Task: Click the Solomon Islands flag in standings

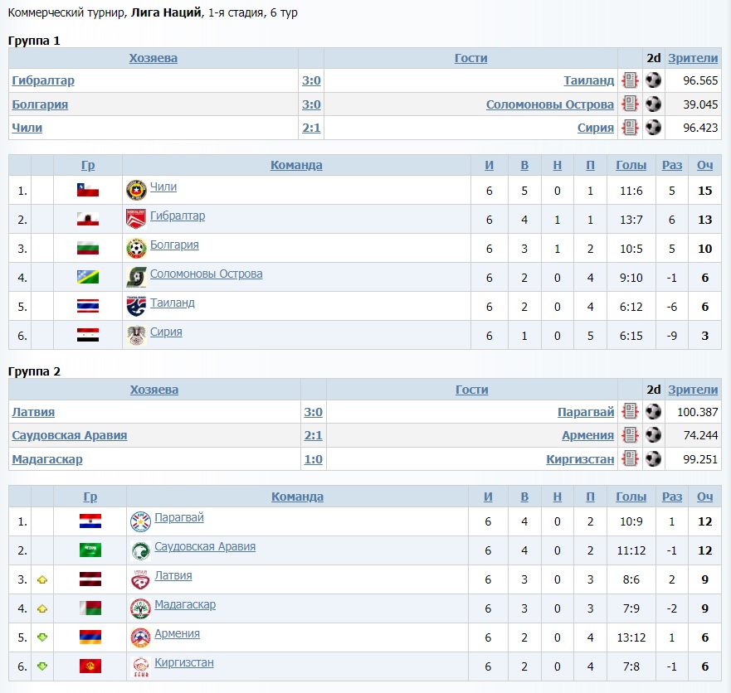Action: (x=88, y=277)
